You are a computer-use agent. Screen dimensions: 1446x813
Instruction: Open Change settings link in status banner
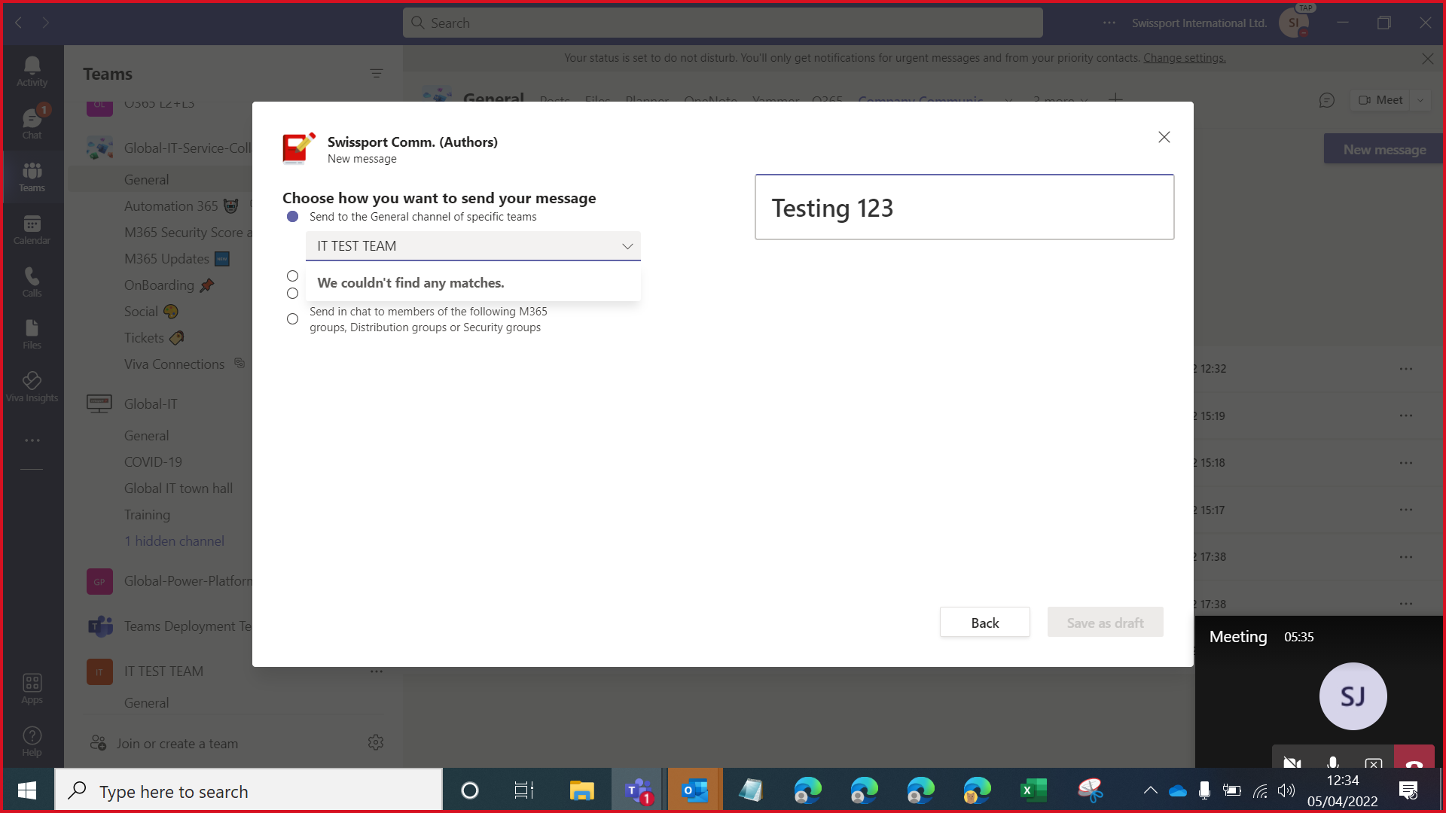(1183, 58)
